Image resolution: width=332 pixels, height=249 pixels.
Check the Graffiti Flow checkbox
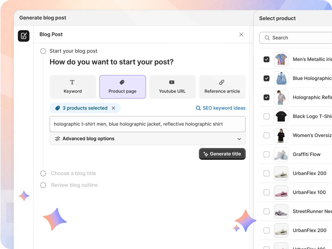[x=266, y=154]
